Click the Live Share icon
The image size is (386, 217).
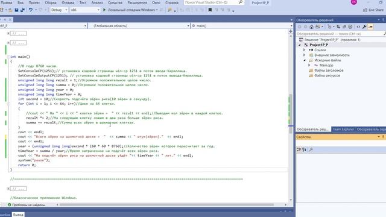[365, 10]
